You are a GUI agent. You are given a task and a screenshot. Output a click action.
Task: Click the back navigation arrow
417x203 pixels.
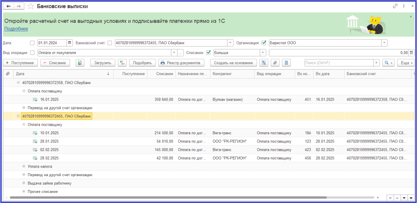click(9, 7)
